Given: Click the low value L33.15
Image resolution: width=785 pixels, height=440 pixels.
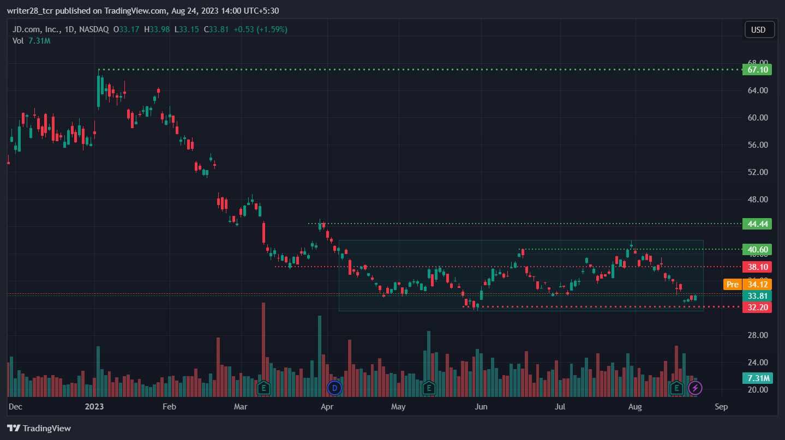Looking at the screenshot, I should 187,29.
